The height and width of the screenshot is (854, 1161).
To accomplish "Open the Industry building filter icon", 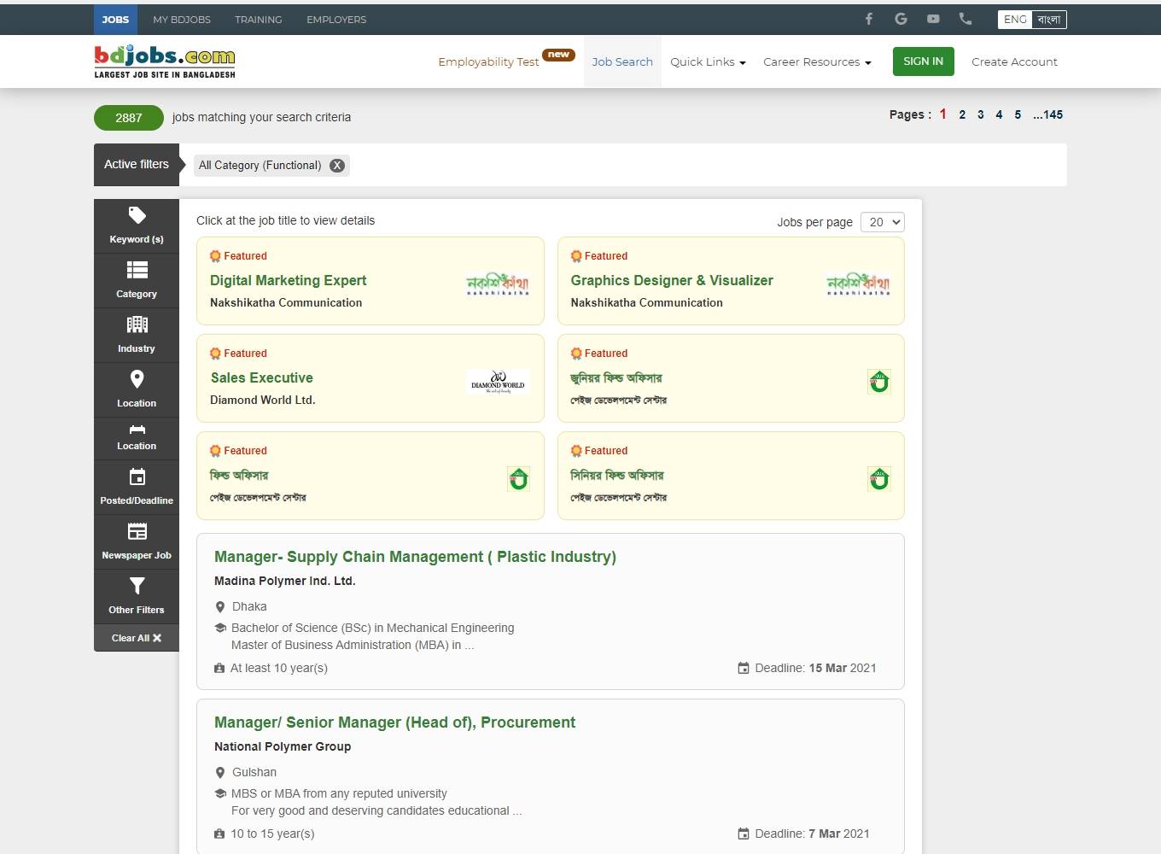I will [x=137, y=325].
